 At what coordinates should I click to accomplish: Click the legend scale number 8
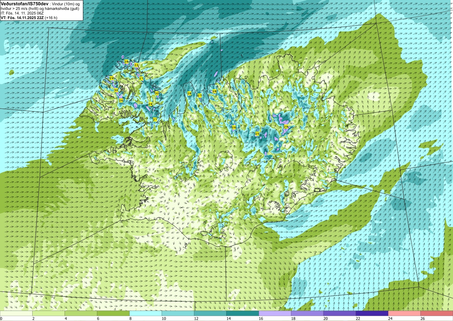pyautogui.click(x=131, y=319)
